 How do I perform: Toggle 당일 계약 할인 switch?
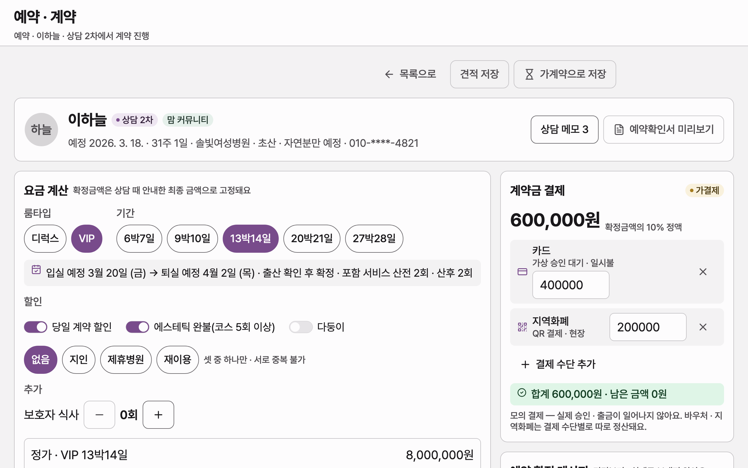click(x=36, y=327)
